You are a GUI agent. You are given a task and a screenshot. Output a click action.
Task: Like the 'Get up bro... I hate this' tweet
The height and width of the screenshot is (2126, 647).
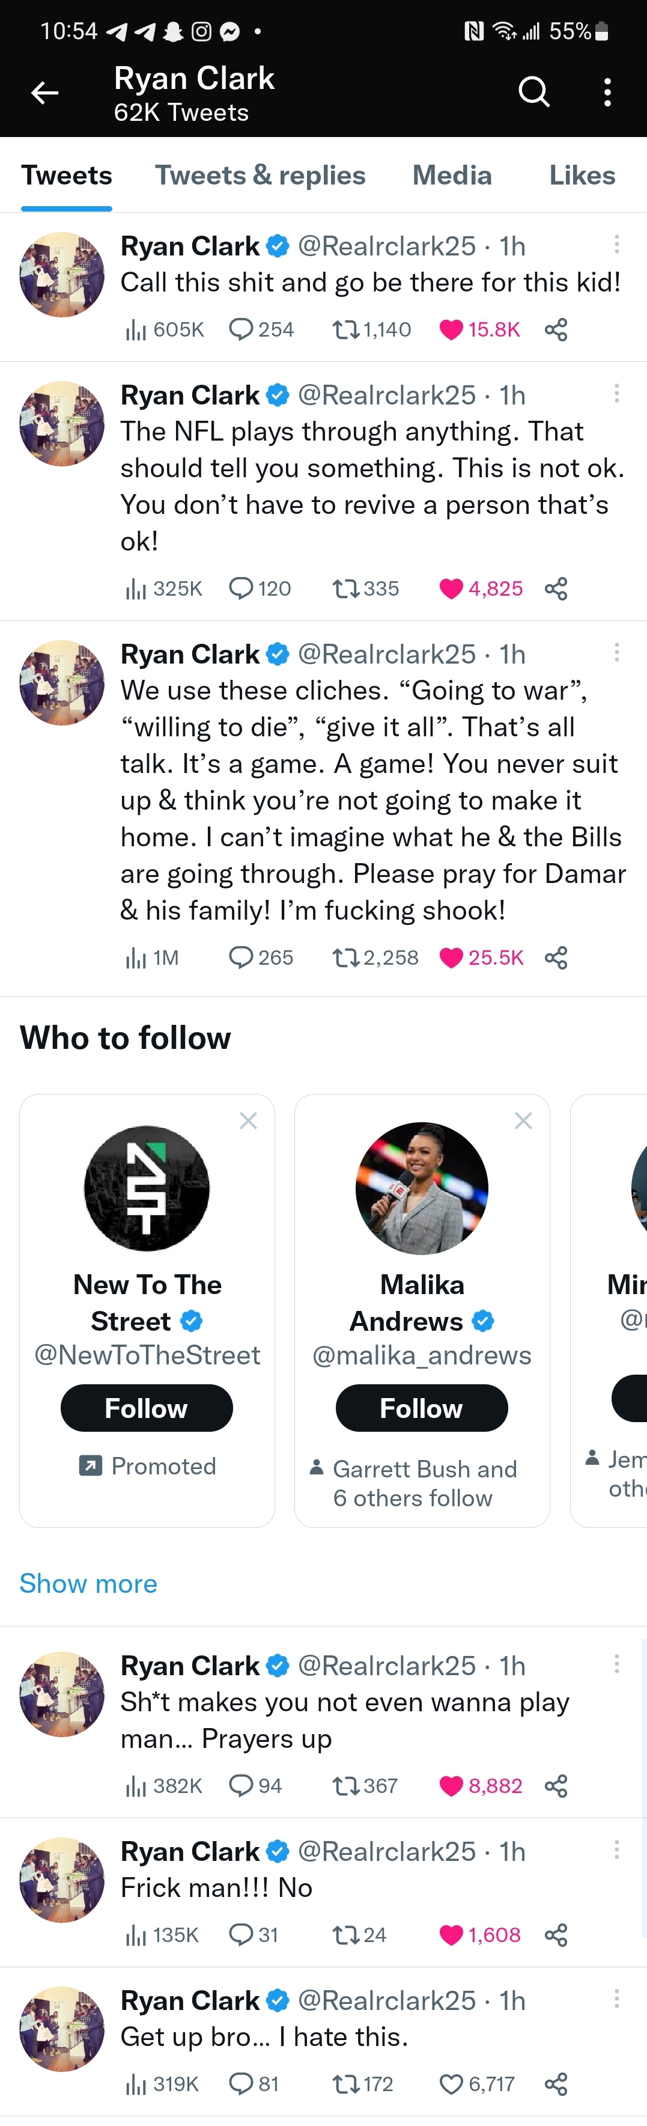tap(451, 2084)
